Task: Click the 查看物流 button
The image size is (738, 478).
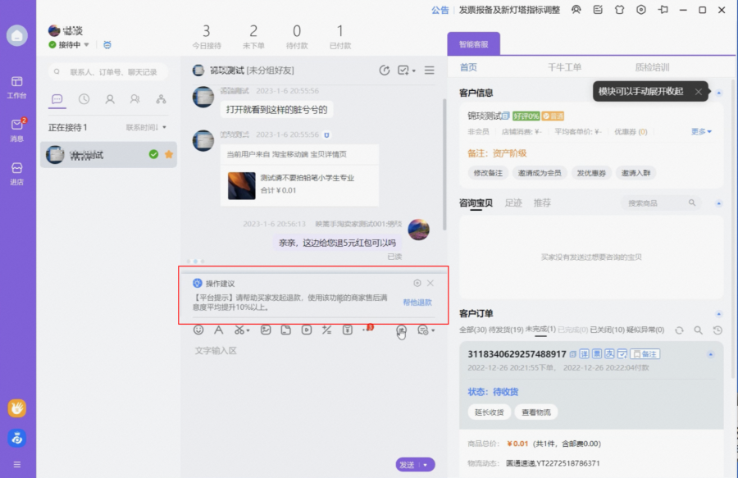Action: tap(536, 412)
